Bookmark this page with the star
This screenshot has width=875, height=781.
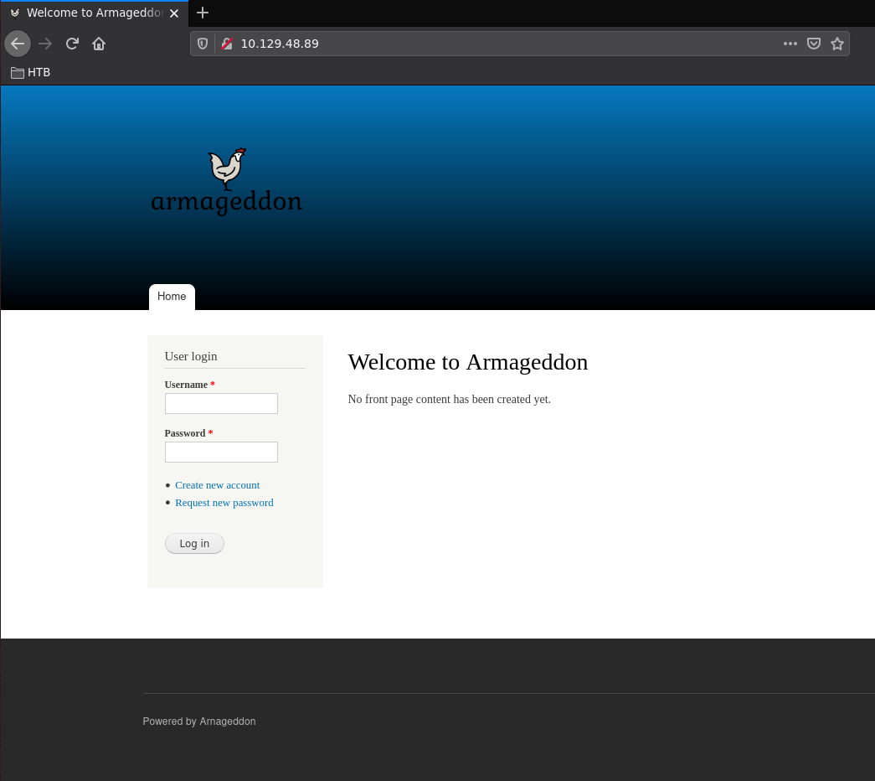[836, 44]
